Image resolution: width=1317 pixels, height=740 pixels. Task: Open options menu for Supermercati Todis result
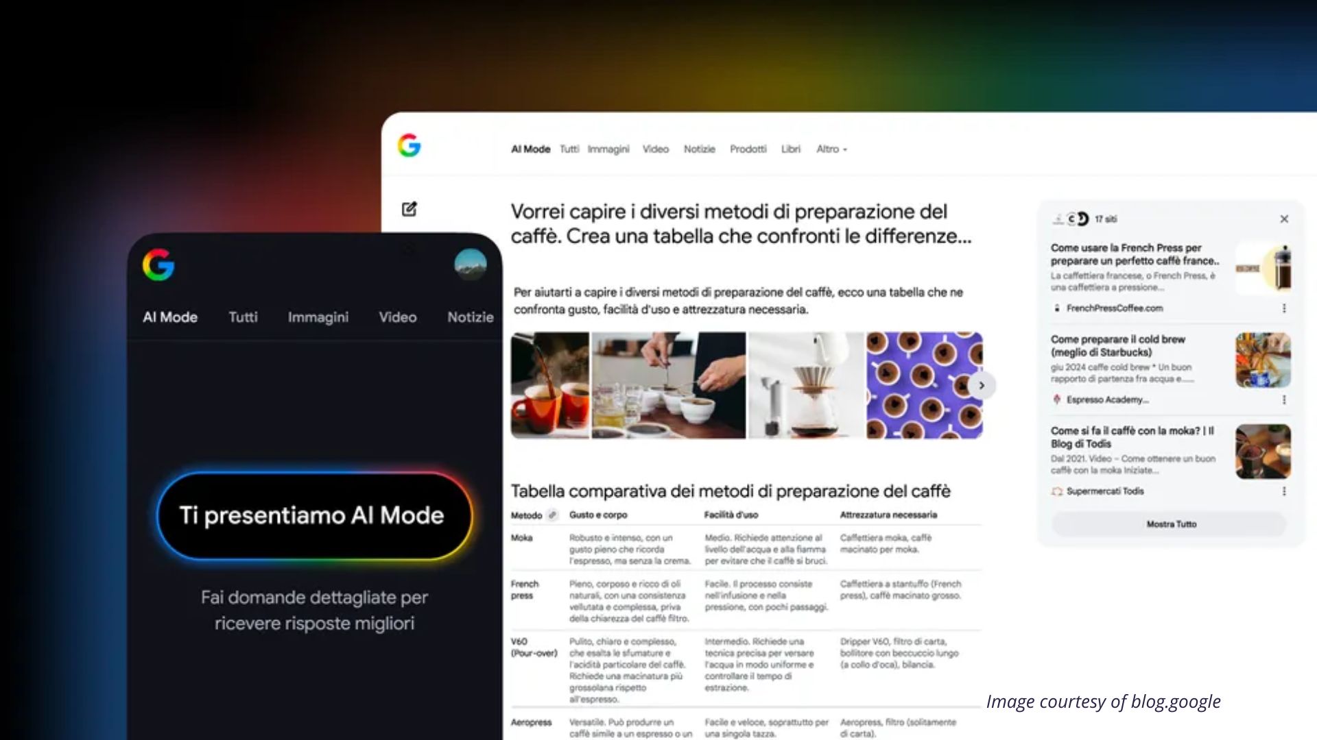coord(1284,491)
